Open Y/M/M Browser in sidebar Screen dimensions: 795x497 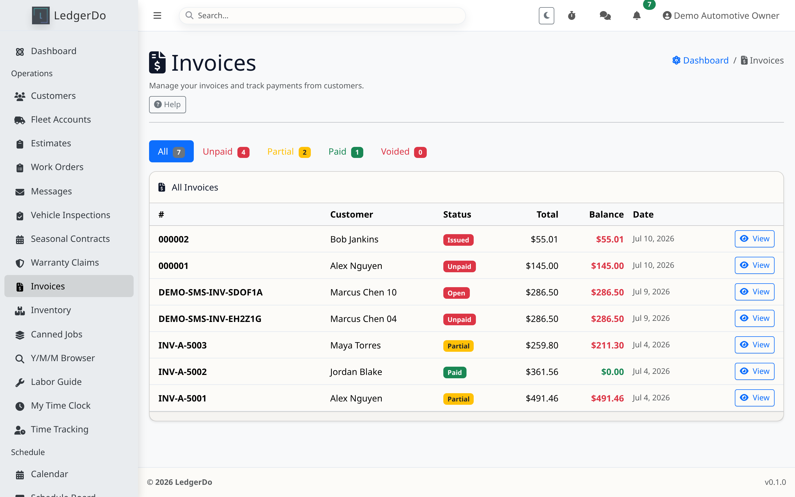point(69,358)
